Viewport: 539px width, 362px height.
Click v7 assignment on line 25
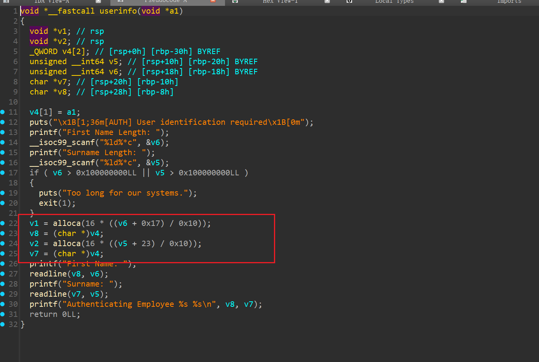[66, 254]
